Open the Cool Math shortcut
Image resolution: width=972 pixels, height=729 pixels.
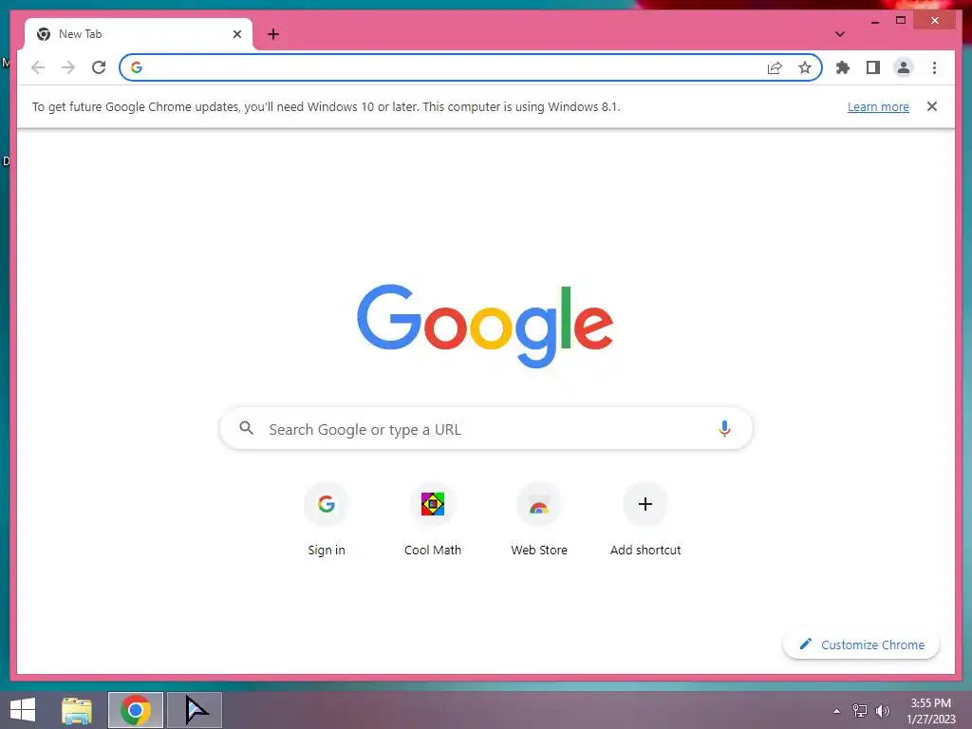[433, 521]
